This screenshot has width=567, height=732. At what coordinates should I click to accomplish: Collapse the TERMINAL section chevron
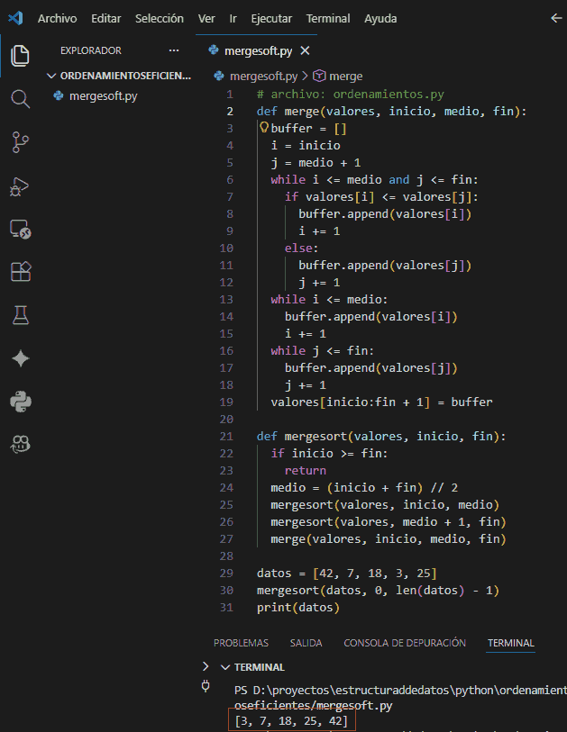225,667
